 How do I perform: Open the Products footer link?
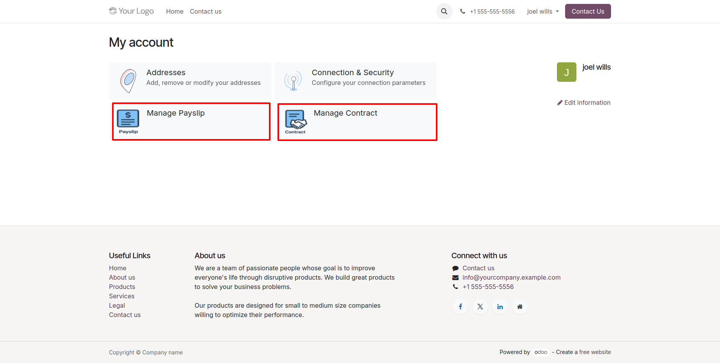[122, 287]
